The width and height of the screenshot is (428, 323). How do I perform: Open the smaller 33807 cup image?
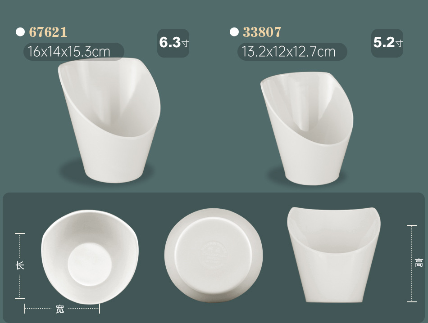(x=306, y=129)
